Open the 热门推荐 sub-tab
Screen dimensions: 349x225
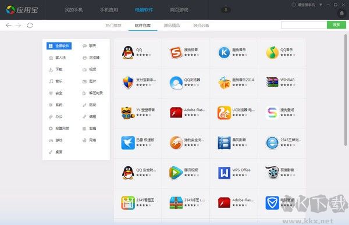pos(113,26)
